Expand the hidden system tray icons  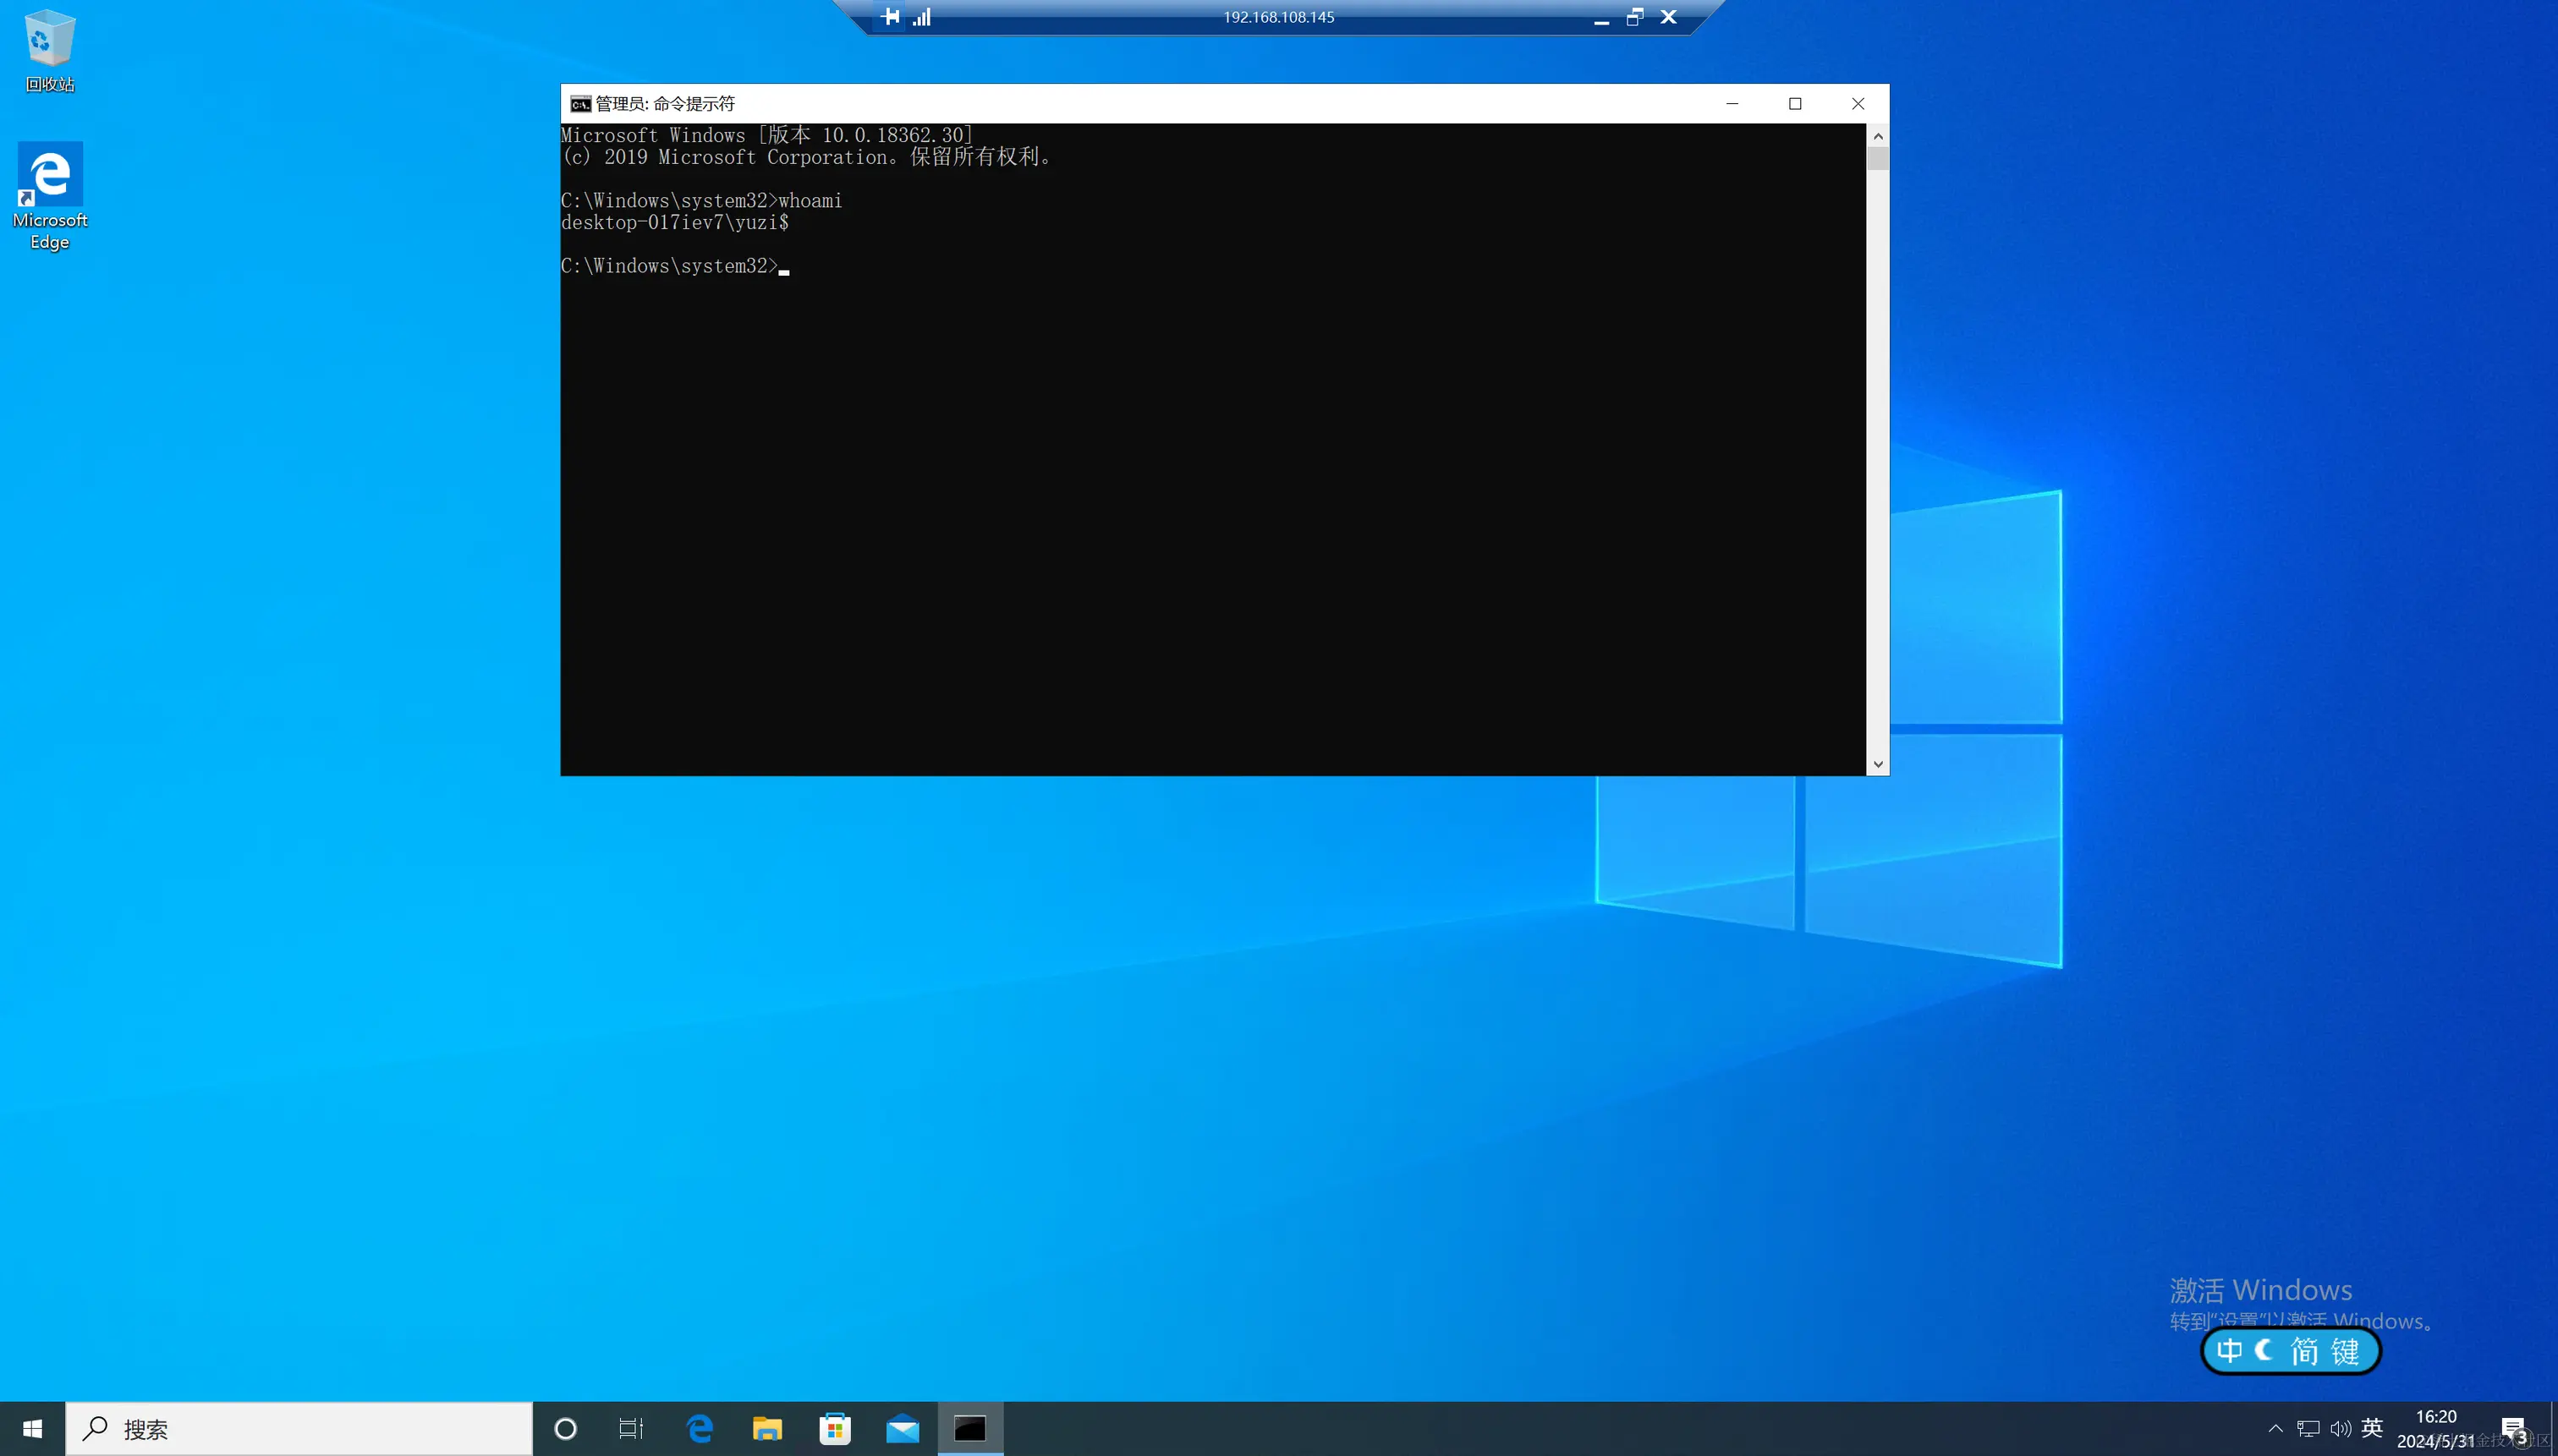(x=2275, y=1429)
